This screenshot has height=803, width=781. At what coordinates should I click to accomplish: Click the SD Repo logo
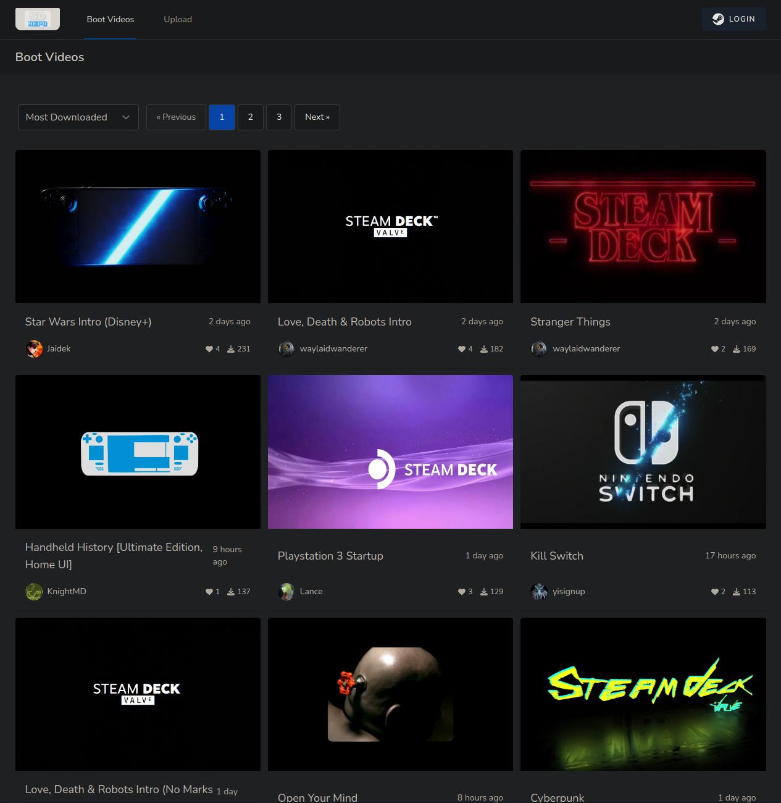[38, 19]
